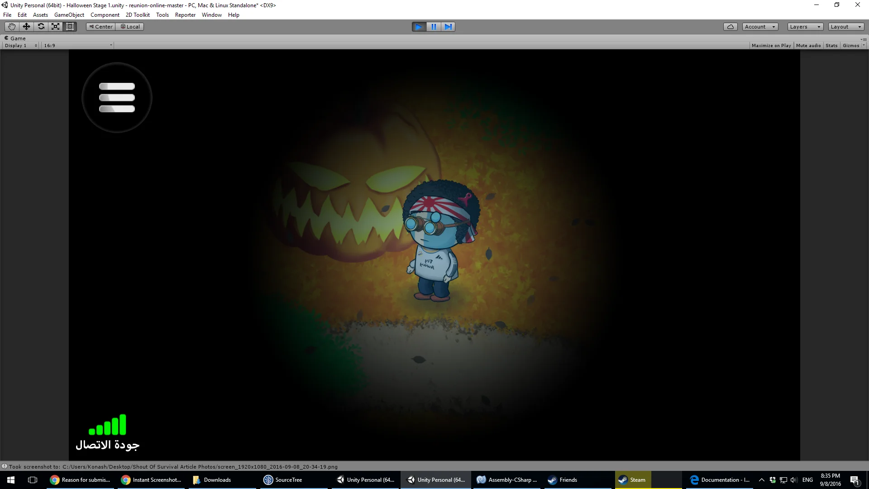Screen dimensions: 869x489
Task: Toggle Mute audio in Game view
Action: pyautogui.click(x=808, y=45)
